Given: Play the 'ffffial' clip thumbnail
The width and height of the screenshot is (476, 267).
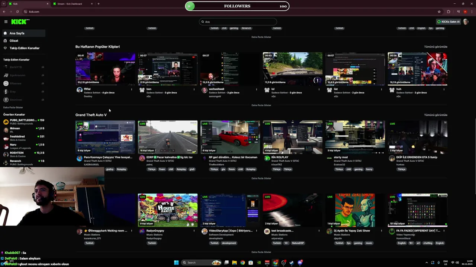Looking at the screenshot, I should [105, 69].
